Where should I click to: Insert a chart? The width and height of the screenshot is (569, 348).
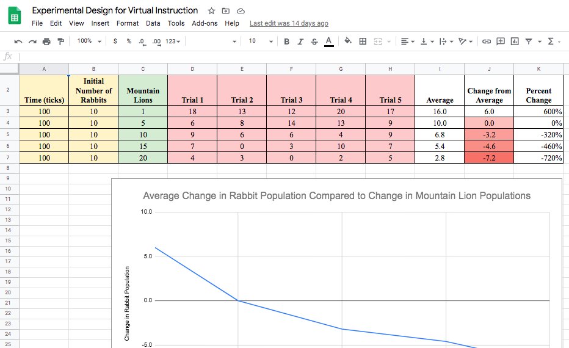515,42
